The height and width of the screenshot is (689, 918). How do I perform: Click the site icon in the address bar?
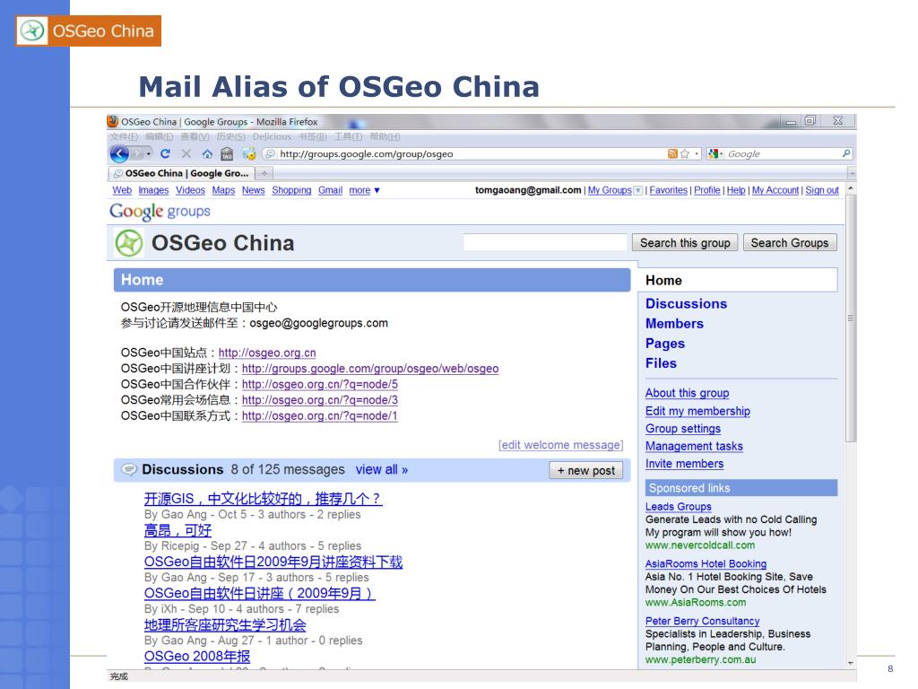(x=269, y=154)
